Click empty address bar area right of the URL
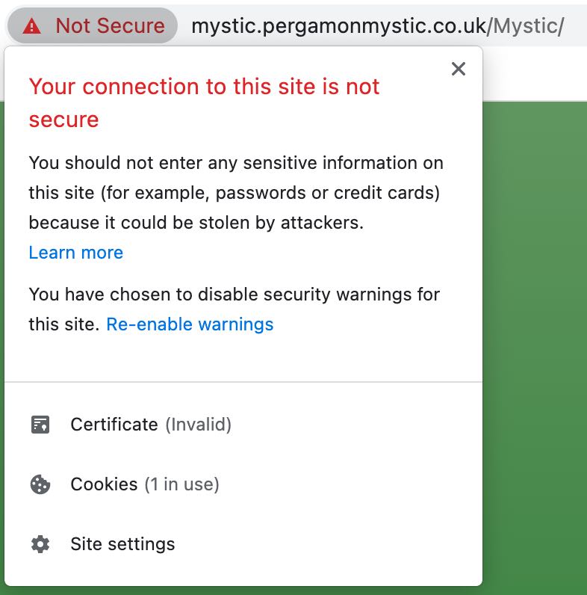The image size is (587, 595). point(576,26)
